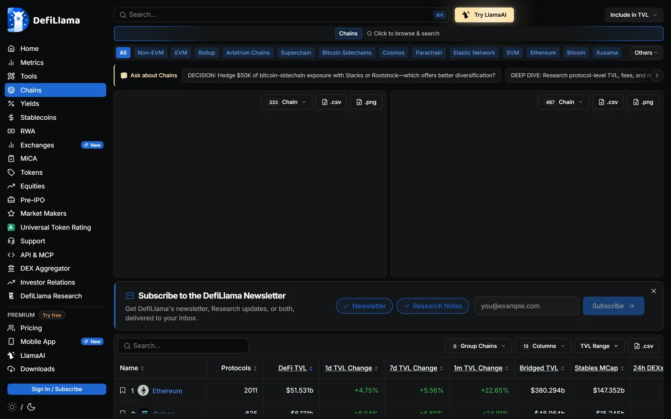Focus the top Search input field
Image resolution: width=671 pixels, height=419 pixels.
281,15
